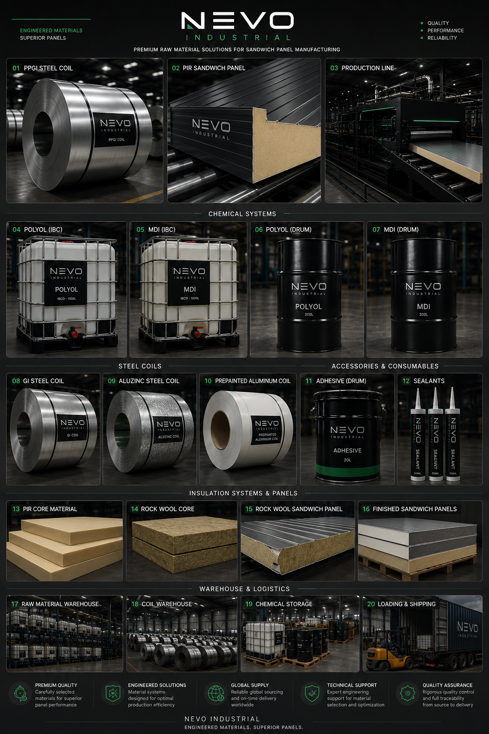Click the Reliability bullet at top right
The height and width of the screenshot is (734, 489).
pyautogui.click(x=442, y=38)
